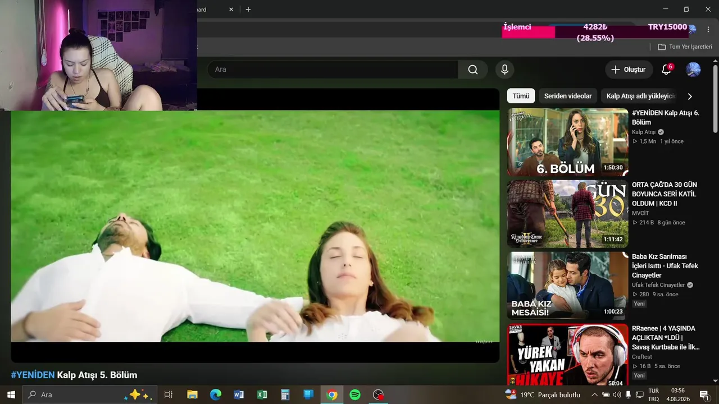Click the speaker volume tray icon
Screen dimensions: 719x404
[x=617, y=394]
